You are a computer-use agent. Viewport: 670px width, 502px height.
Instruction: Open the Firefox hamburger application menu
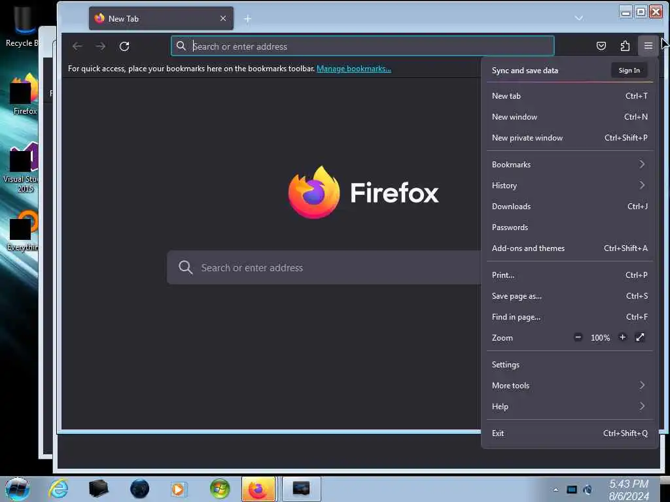(x=648, y=46)
